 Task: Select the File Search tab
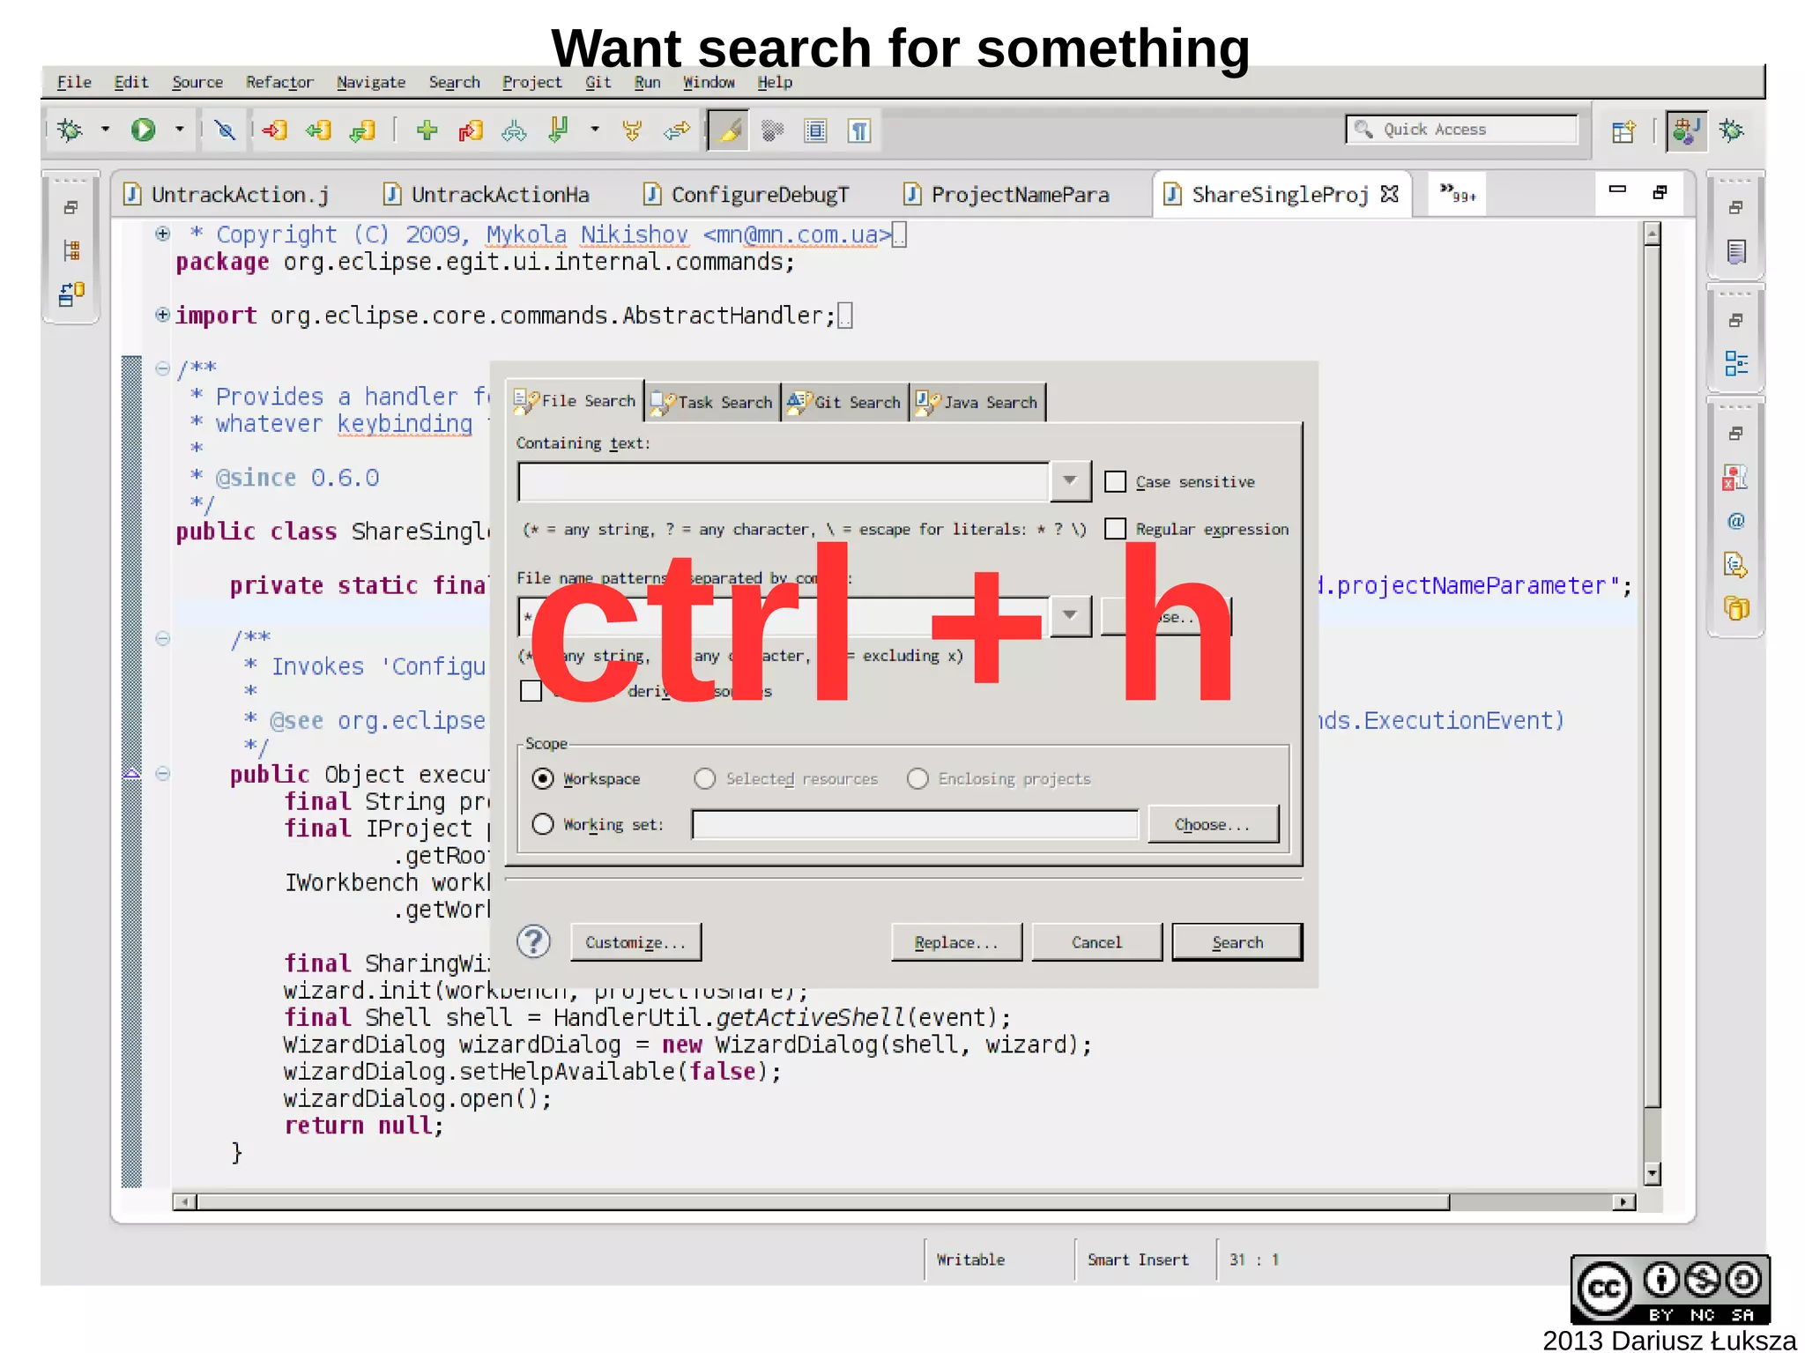(x=576, y=401)
